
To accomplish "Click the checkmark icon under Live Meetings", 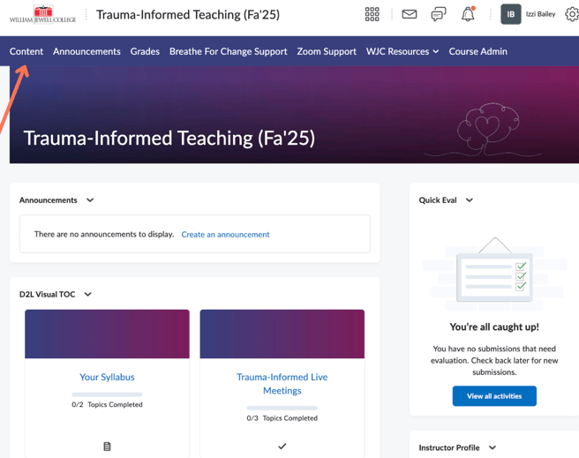I will (x=282, y=447).
